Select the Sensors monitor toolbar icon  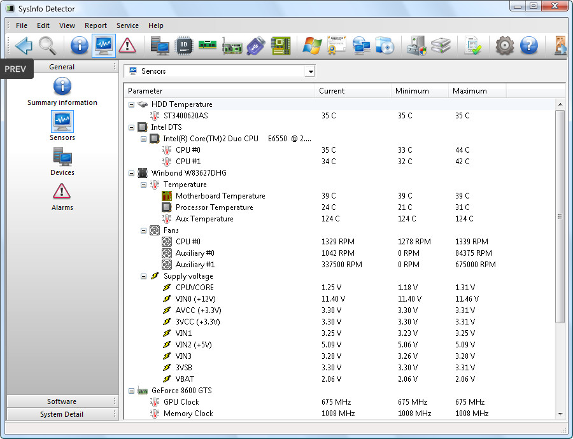[104, 46]
